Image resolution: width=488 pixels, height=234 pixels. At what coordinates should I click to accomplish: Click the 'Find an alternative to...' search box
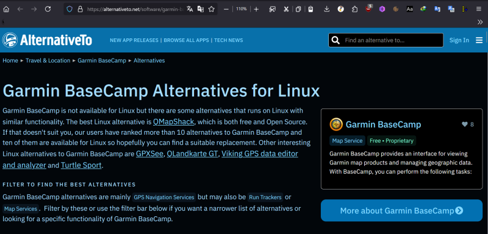click(x=386, y=40)
